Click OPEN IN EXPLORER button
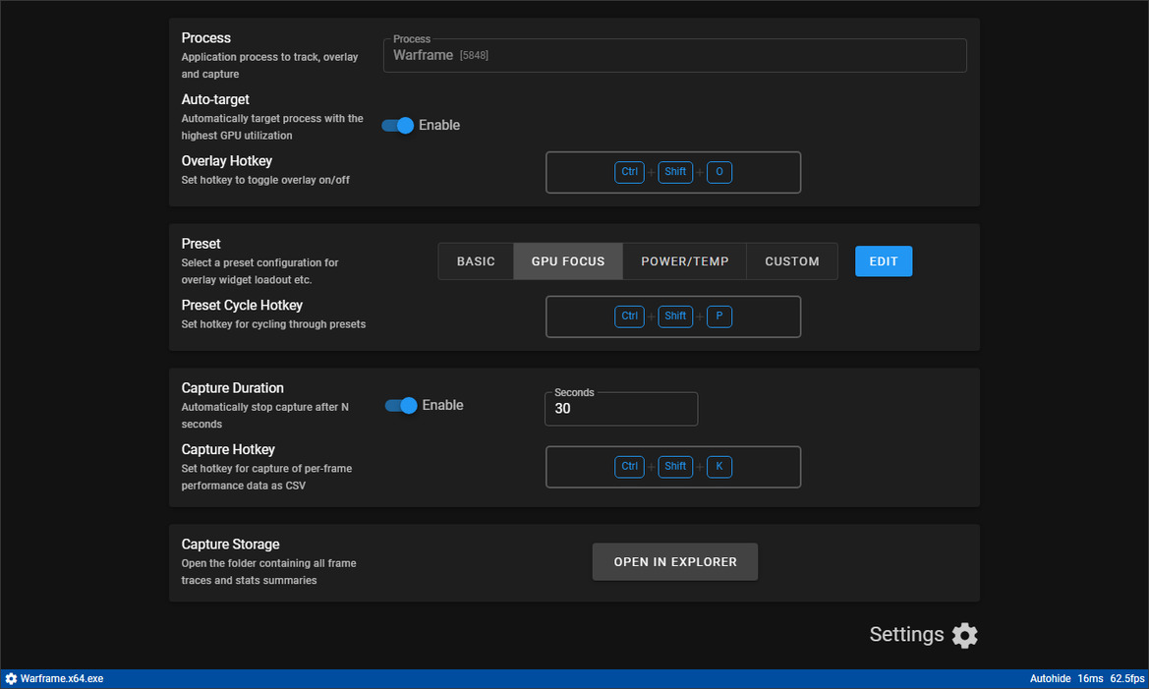The width and height of the screenshot is (1149, 689). [675, 561]
